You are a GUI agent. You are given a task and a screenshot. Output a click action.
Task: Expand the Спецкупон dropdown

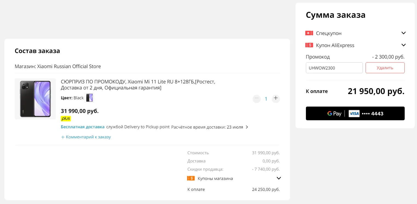click(403, 33)
